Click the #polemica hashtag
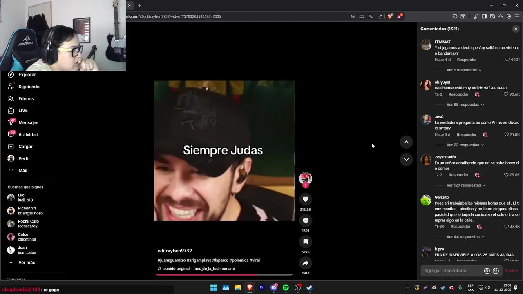The width and height of the screenshot is (523, 294). click(239, 260)
